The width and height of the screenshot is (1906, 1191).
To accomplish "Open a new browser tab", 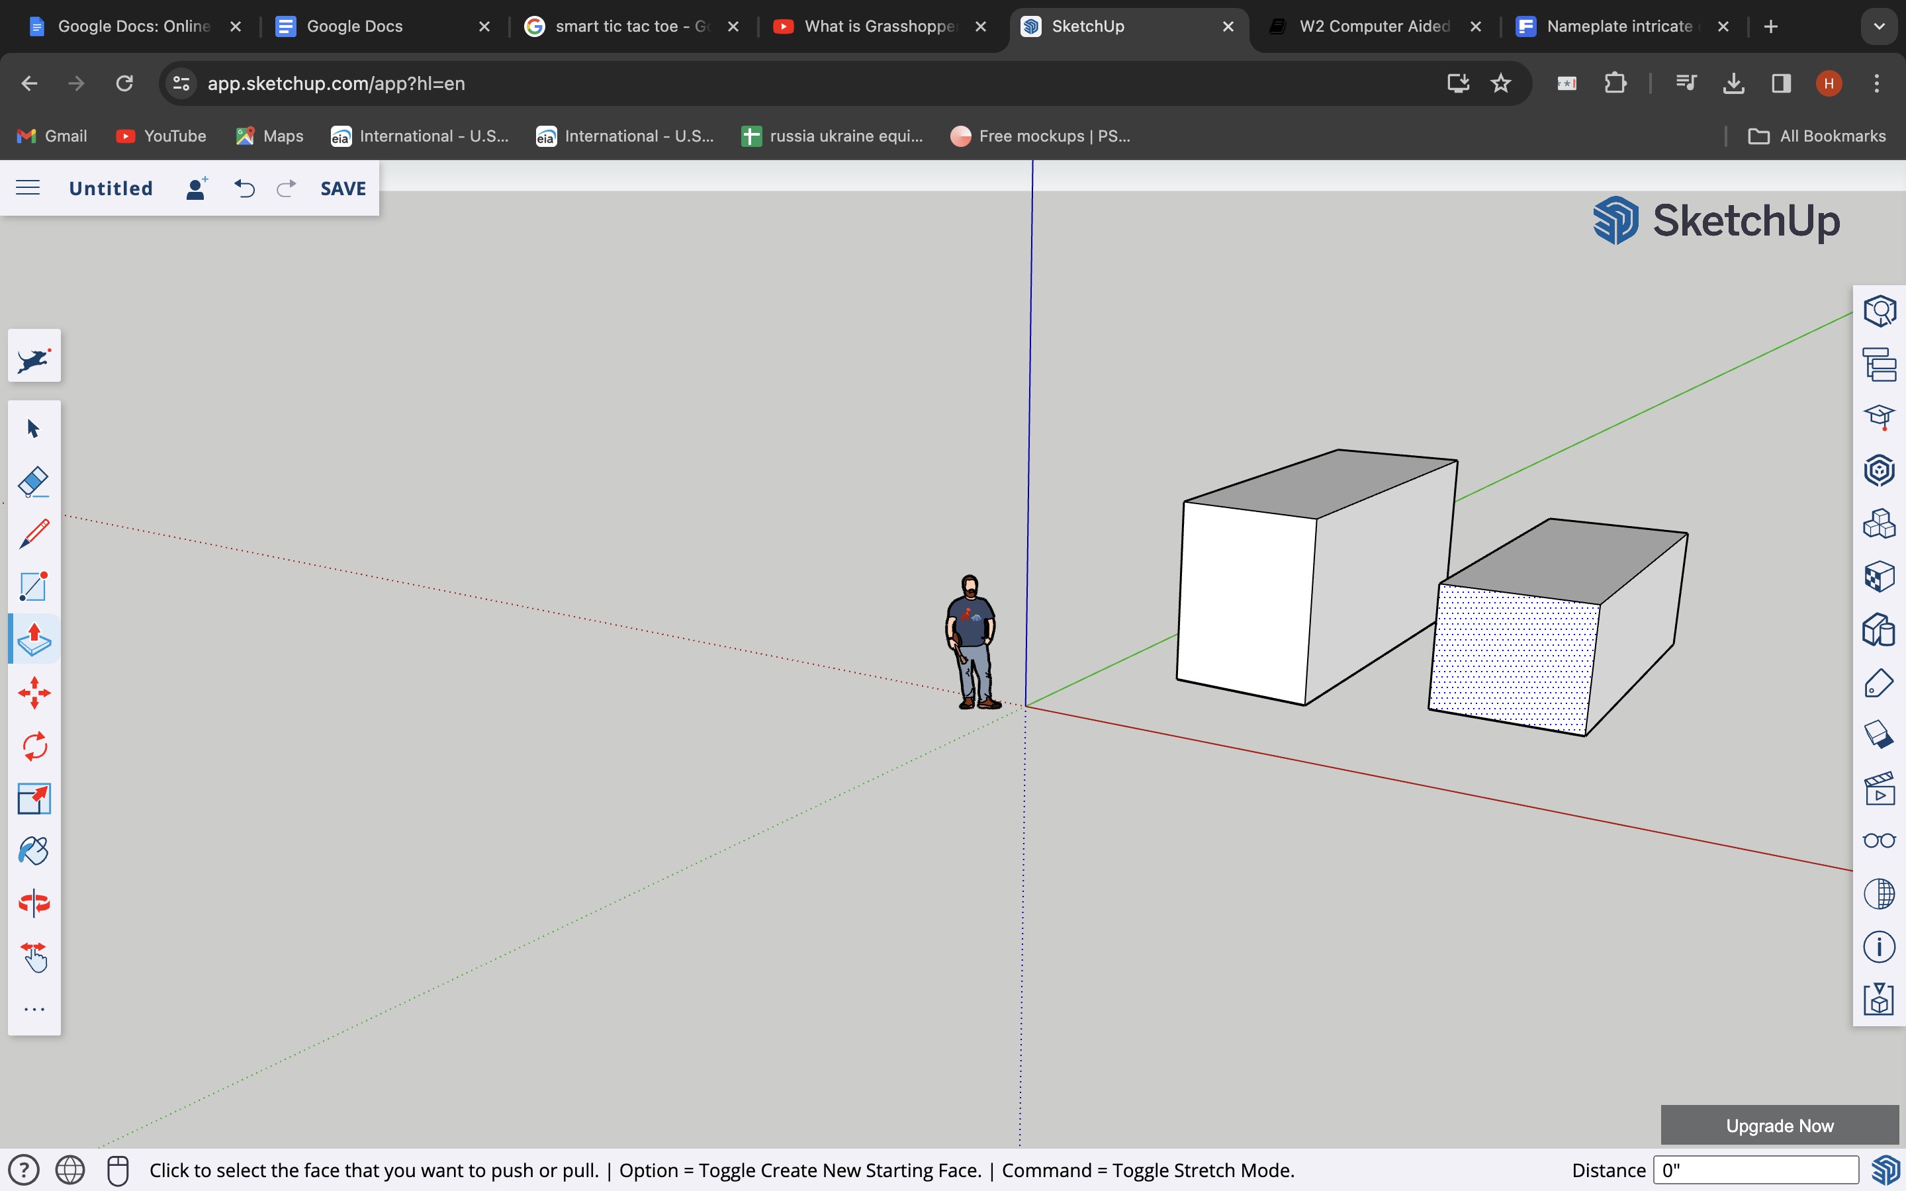I will coord(1771,26).
